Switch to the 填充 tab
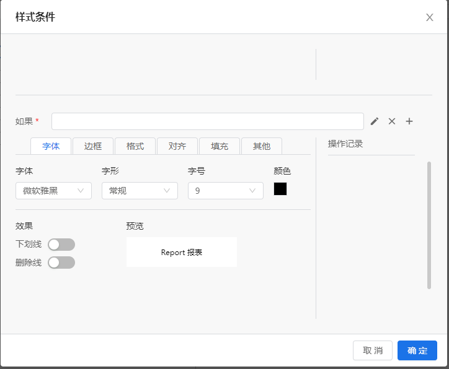This screenshot has width=449, height=369. point(220,146)
